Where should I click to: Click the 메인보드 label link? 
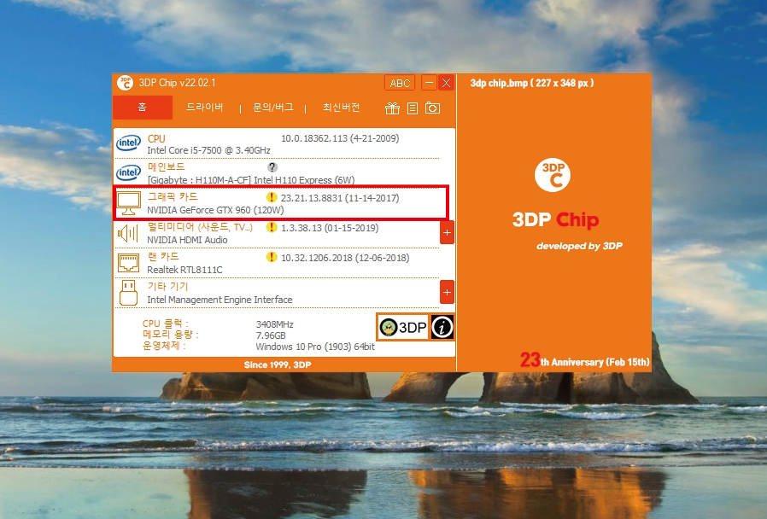(x=167, y=167)
